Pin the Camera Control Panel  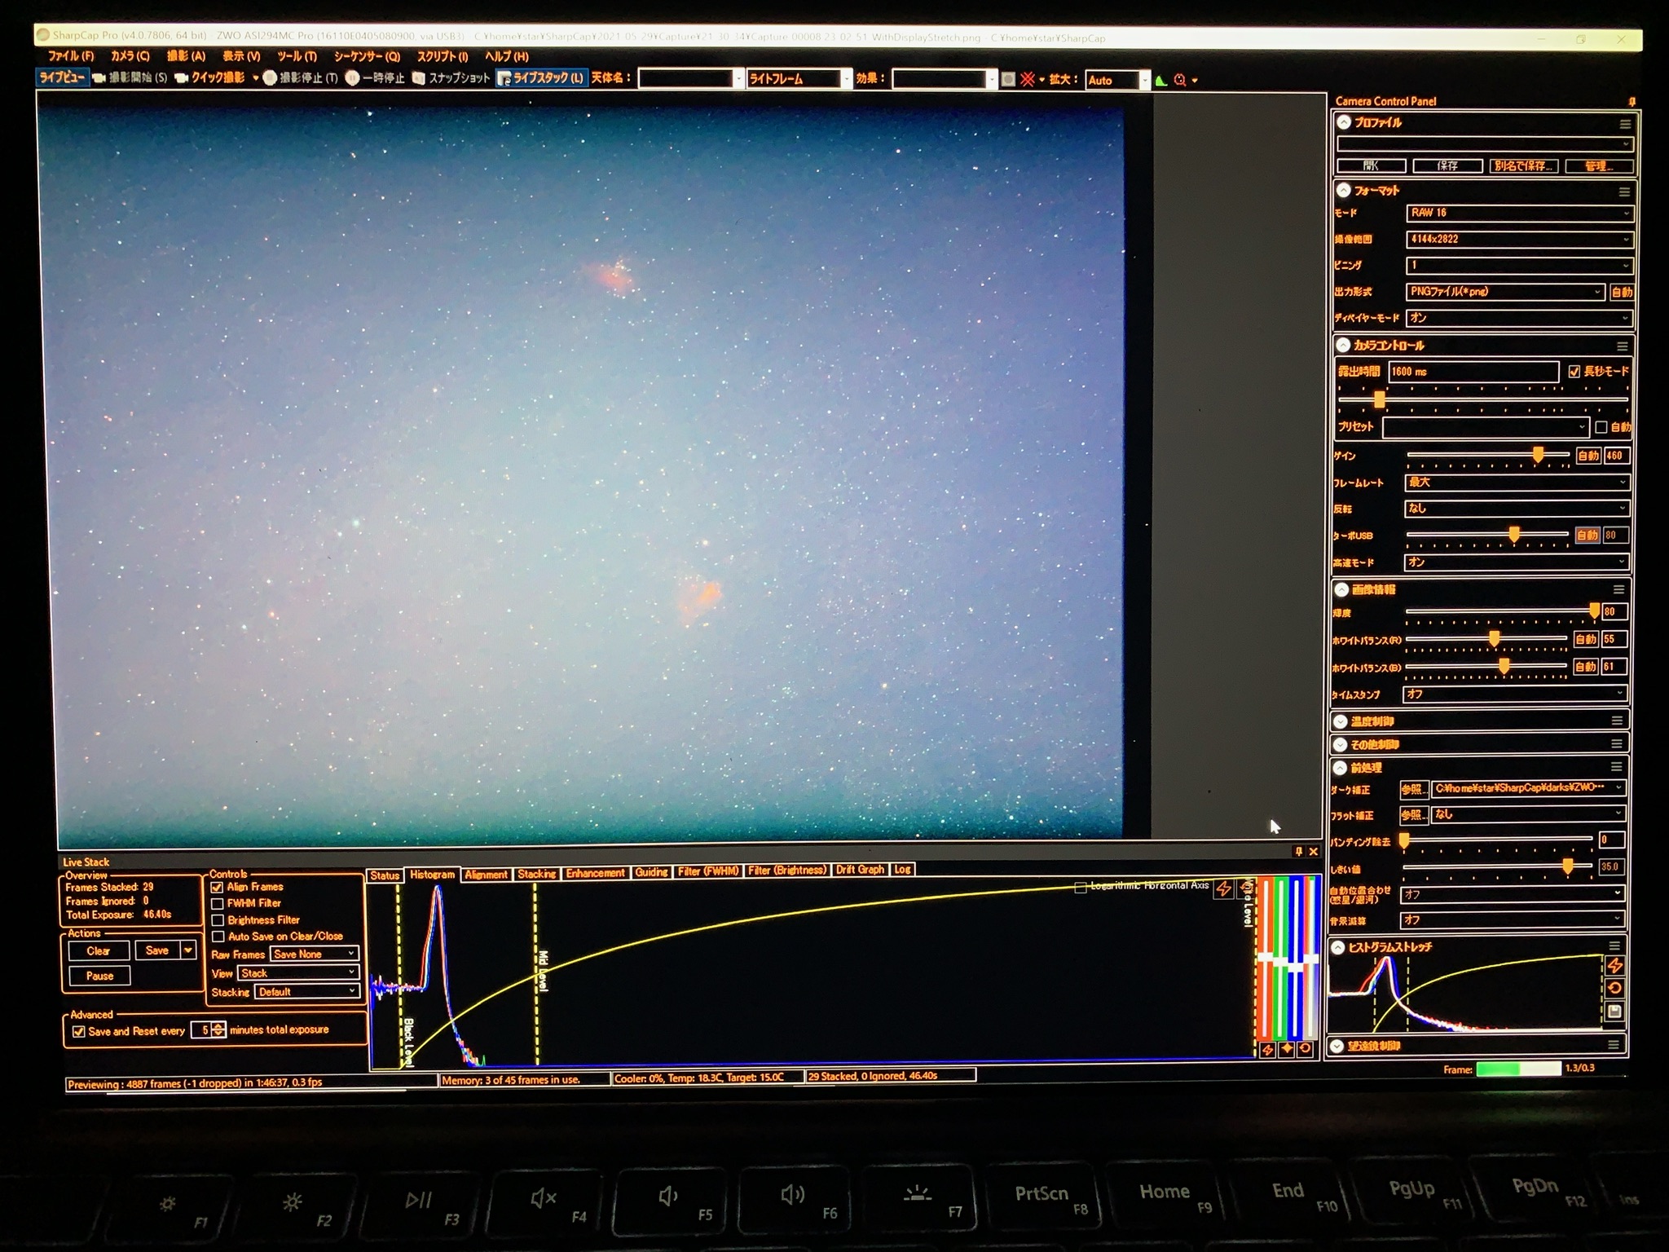point(1632,101)
